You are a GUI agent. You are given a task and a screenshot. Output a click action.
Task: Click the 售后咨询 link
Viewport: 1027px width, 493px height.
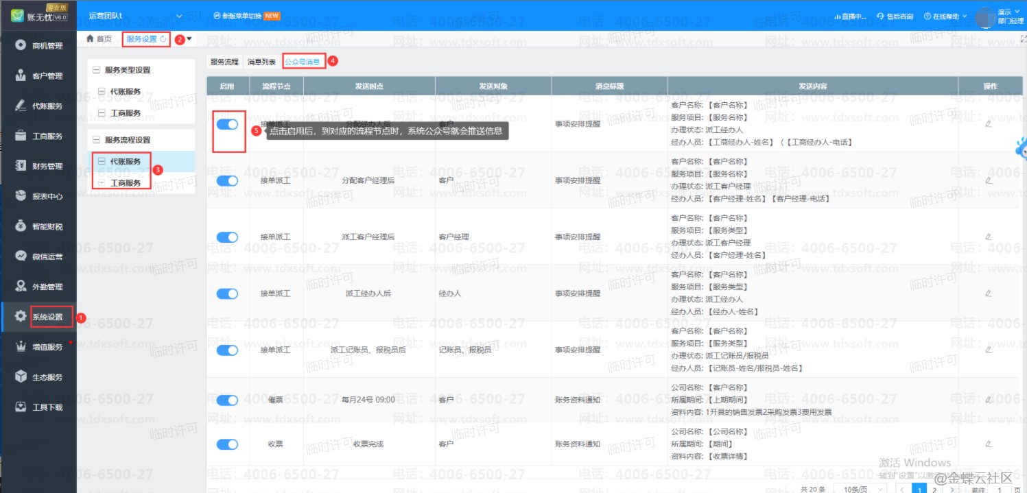click(x=895, y=16)
